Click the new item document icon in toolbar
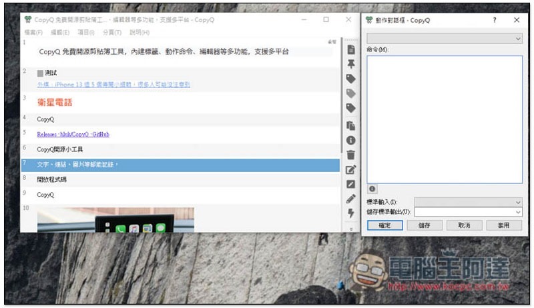The image size is (534, 308). (x=351, y=49)
